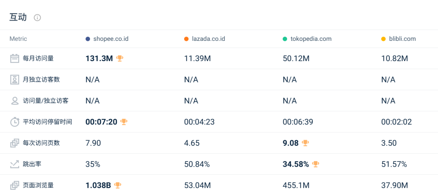Click the trophy beside 9.08 pages

tap(305, 143)
